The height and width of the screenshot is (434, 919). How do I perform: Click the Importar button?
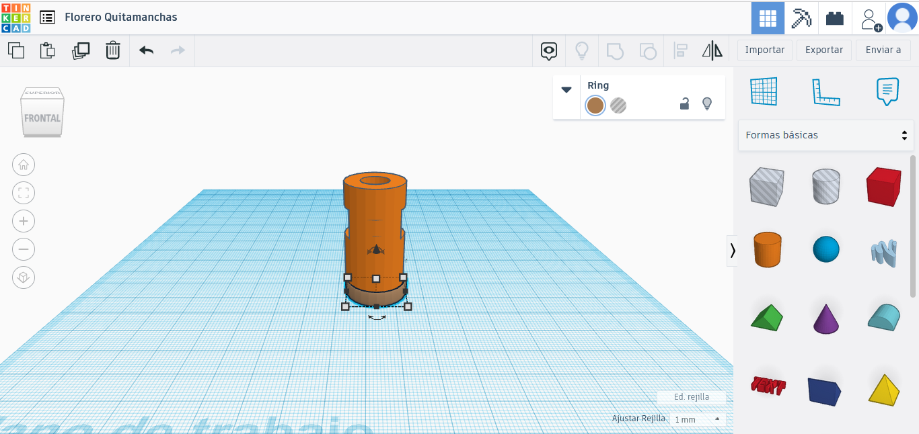coord(765,50)
